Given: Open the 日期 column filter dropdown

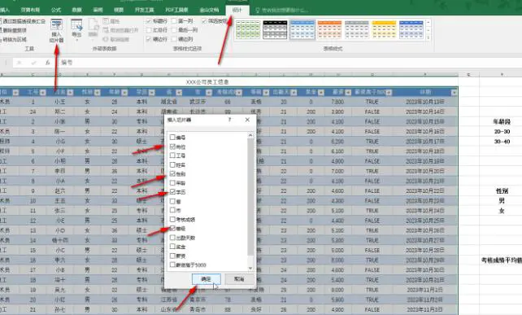Looking at the screenshot, I should (x=454, y=92).
